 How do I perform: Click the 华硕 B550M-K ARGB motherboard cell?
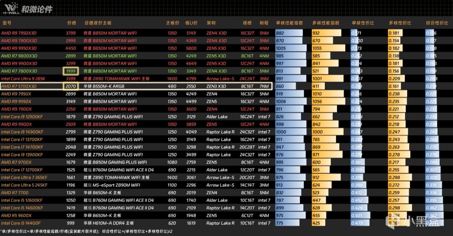pos(104,86)
